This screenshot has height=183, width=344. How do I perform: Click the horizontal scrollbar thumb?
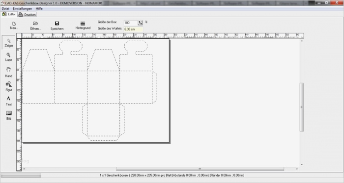pyautogui.click(x=200, y=169)
